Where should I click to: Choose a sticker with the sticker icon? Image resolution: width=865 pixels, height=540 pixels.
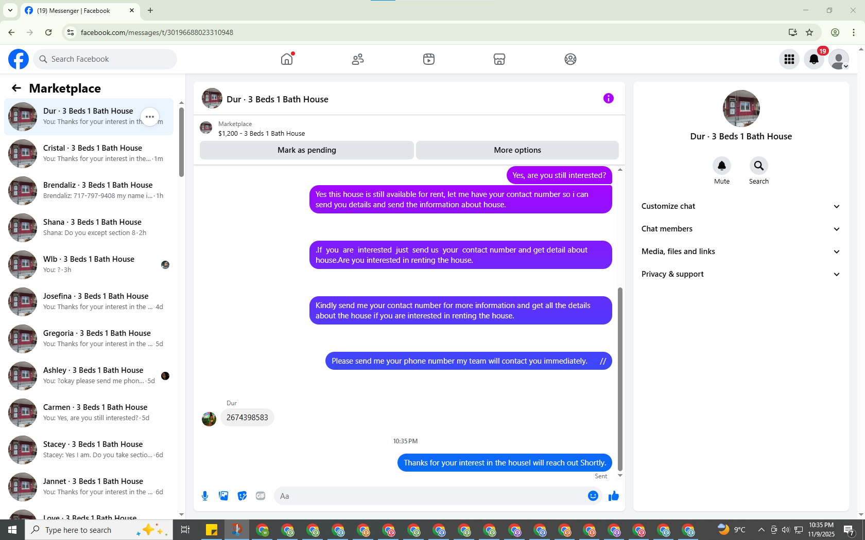(242, 496)
